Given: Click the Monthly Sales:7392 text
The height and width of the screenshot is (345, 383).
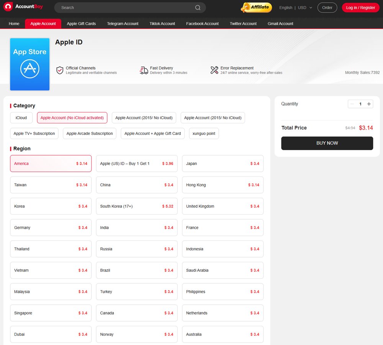Looking at the screenshot, I should click(x=362, y=72).
